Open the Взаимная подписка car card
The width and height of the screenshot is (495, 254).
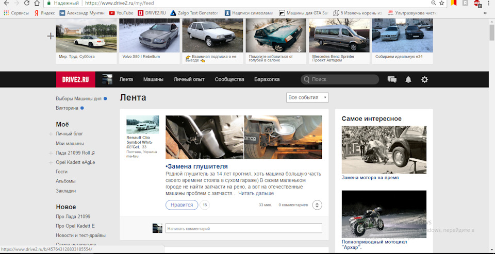pos(213,41)
